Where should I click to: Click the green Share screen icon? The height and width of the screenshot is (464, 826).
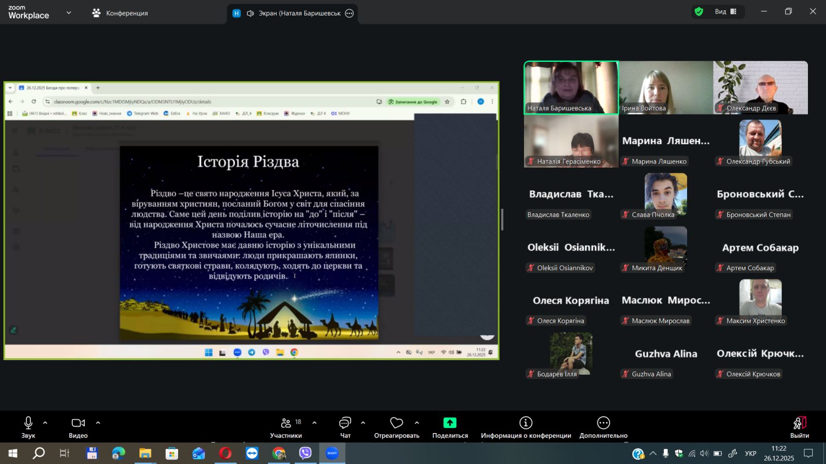450,423
